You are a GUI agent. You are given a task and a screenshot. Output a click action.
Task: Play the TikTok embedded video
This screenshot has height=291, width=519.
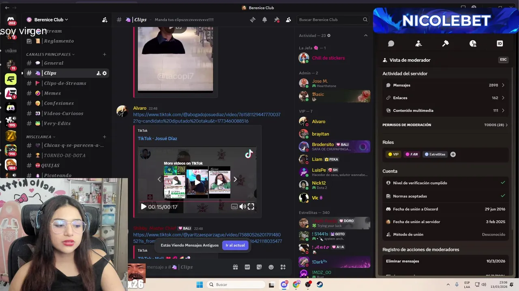[144, 207]
